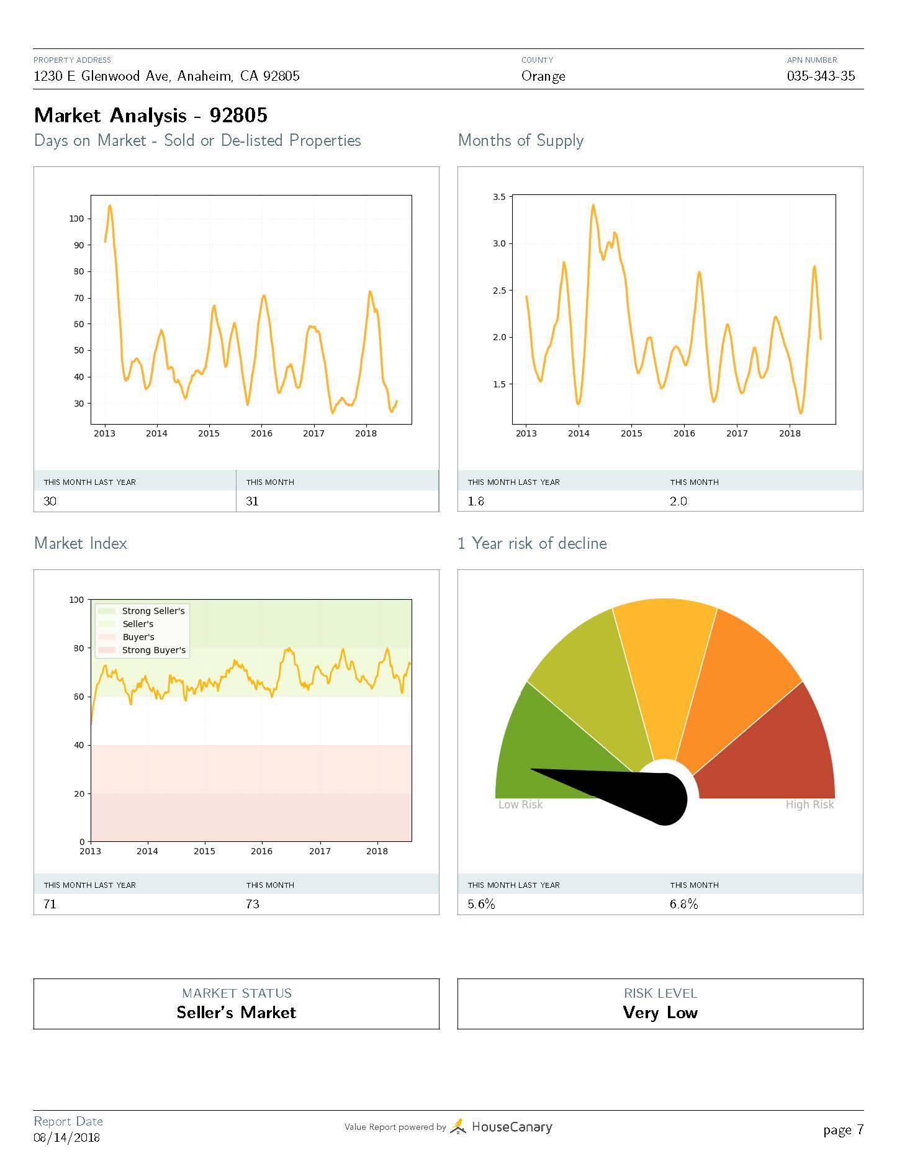This screenshot has height=1161, width=897.
Task: Click Market Index this month value 73
Action: (253, 904)
